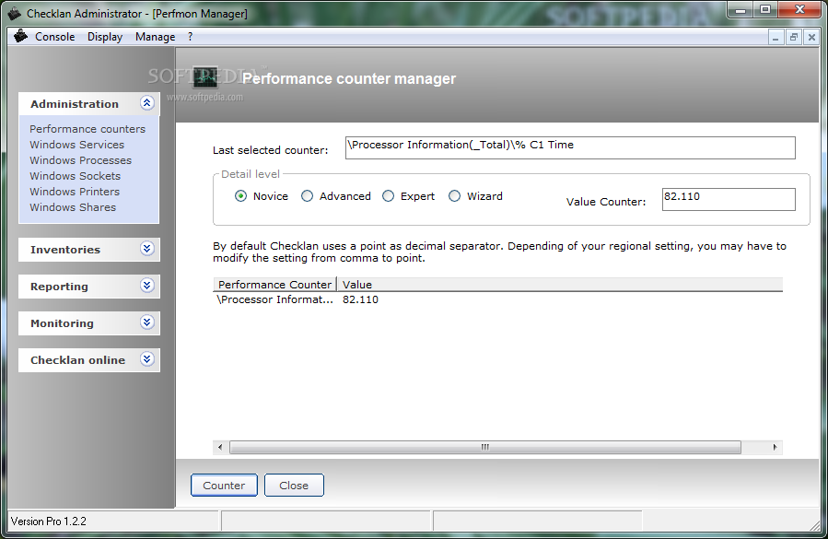Open the Manage menu
Screen dimensions: 828x539
point(156,37)
